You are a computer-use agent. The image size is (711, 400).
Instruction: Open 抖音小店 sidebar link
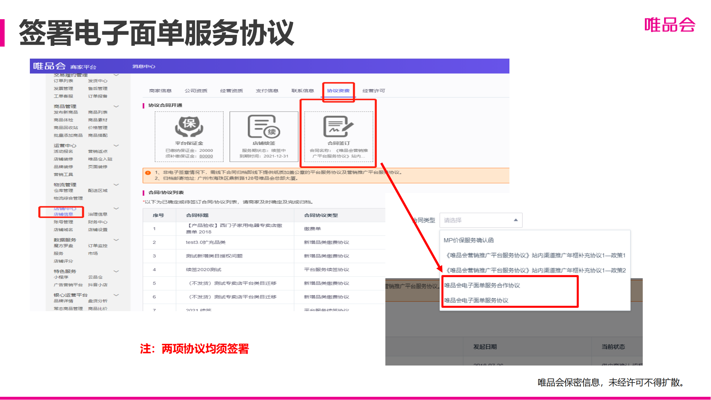click(98, 285)
